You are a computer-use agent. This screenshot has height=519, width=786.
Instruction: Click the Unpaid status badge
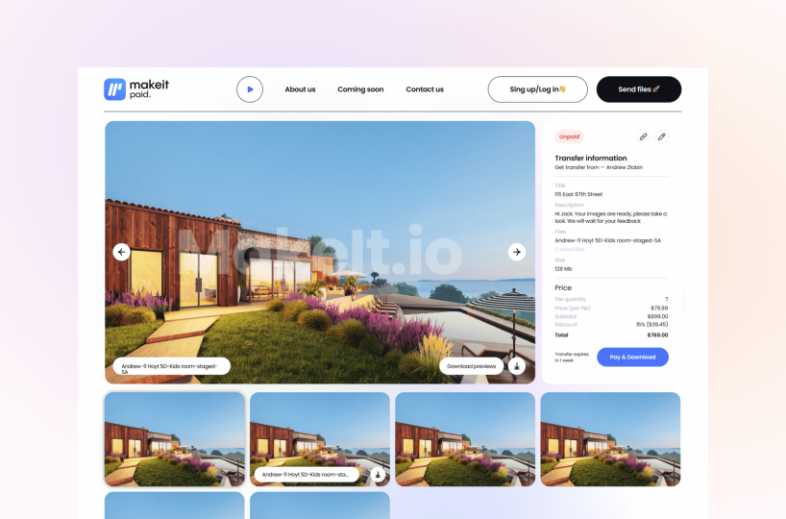coord(569,137)
